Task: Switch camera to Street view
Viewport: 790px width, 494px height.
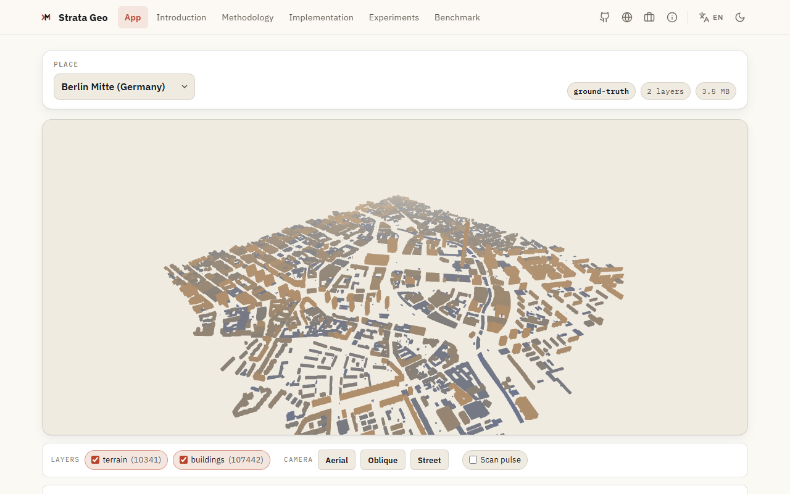Action: (x=430, y=460)
